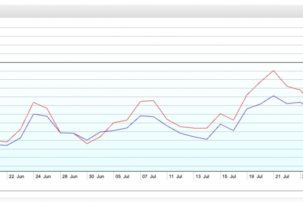
Task: Click the gray title bar at top
Action: 151,11
